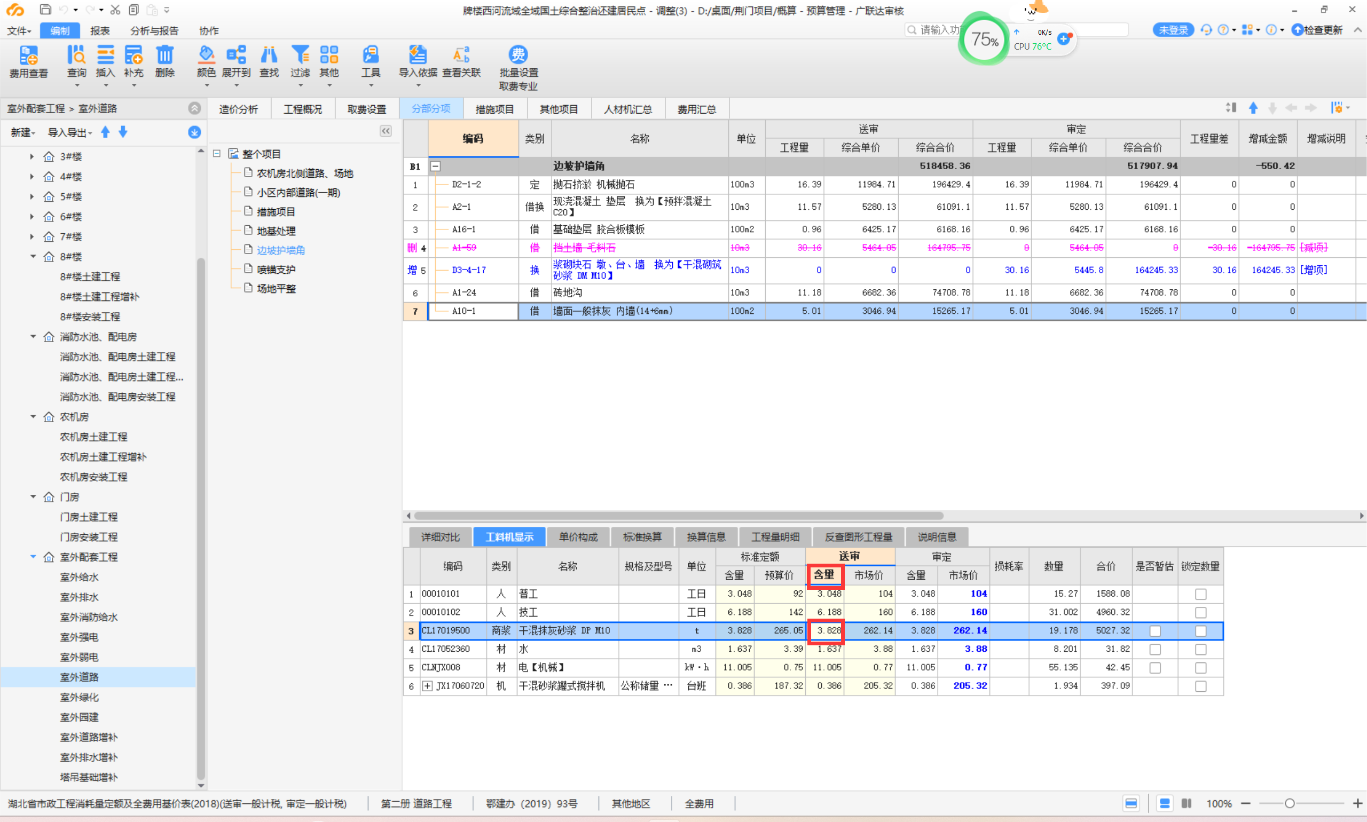Click the 未登录 login button
The width and height of the screenshot is (1367, 822).
pos(1173,30)
